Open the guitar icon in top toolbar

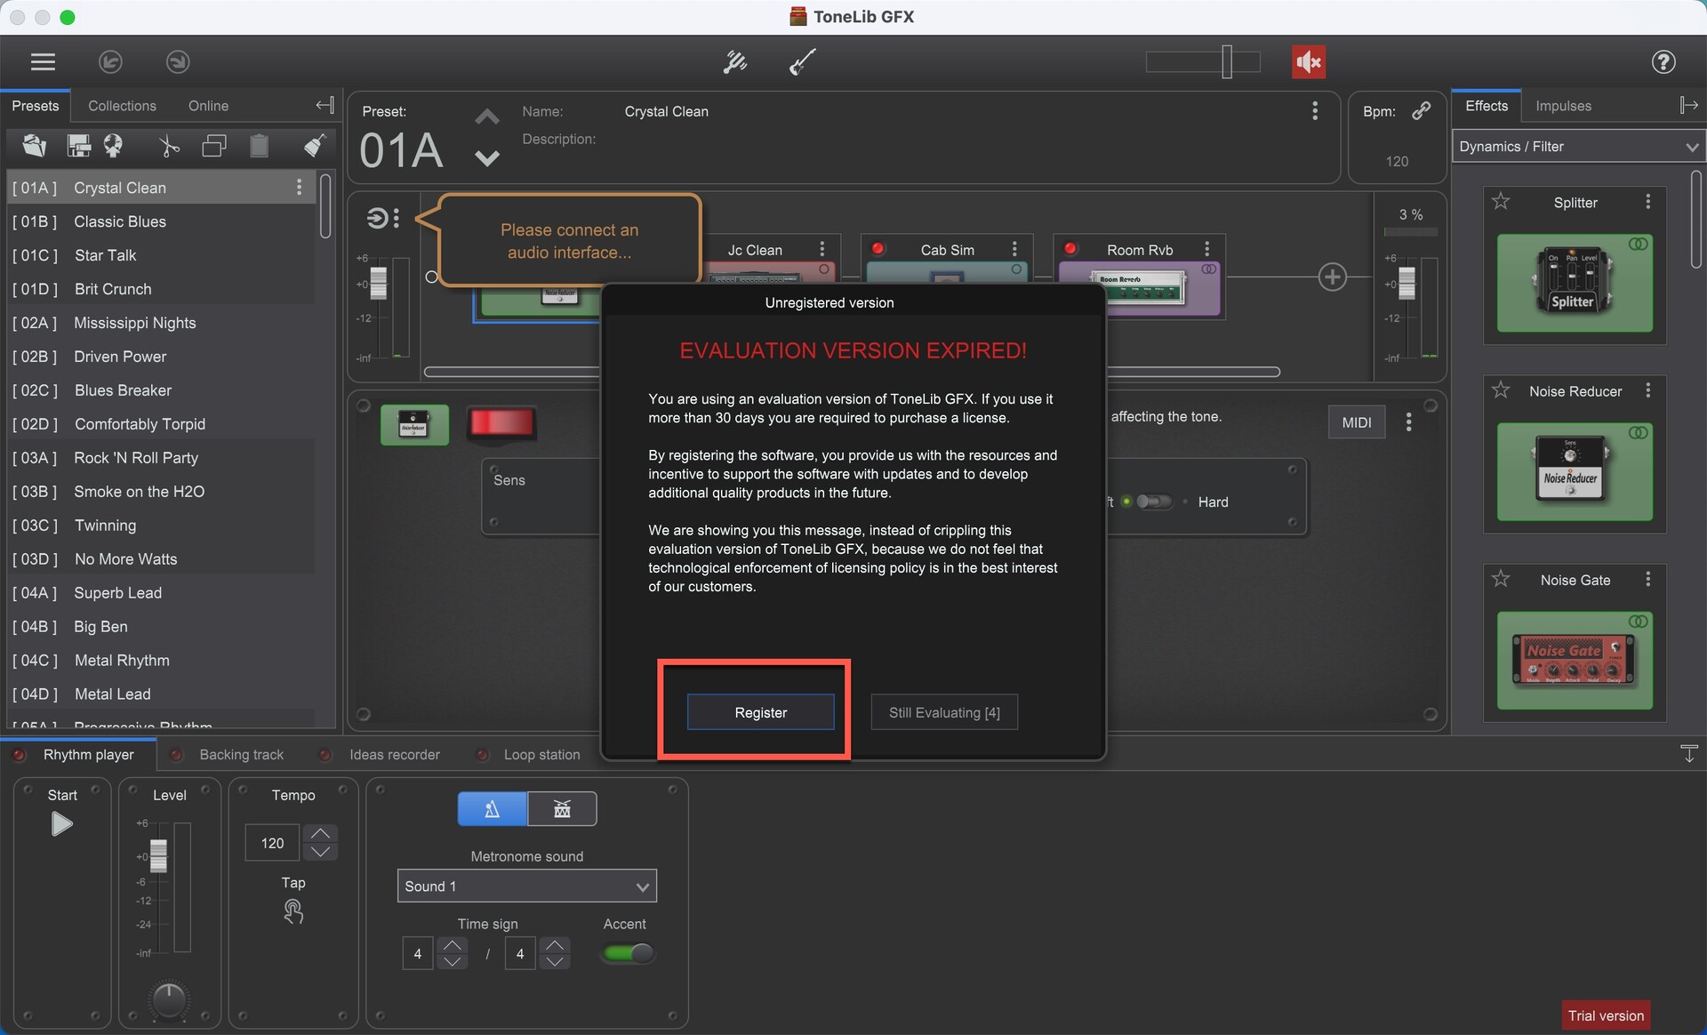(803, 61)
